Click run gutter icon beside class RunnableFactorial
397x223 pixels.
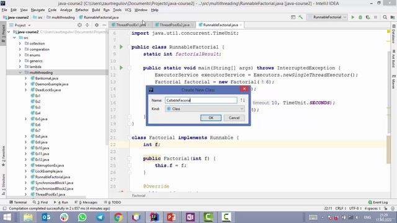pyautogui.click(x=122, y=47)
